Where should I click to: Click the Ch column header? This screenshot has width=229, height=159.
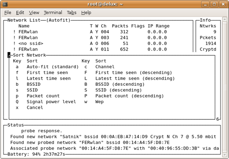click(x=104, y=26)
